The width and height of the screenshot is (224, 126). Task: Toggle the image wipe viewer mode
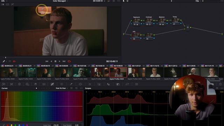2,5
